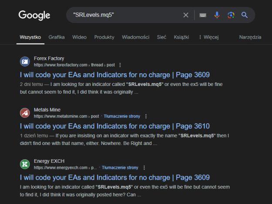Clear the search query with X icon
Screen dimensions: 272x204
pyautogui.click(x=185, y=15)
